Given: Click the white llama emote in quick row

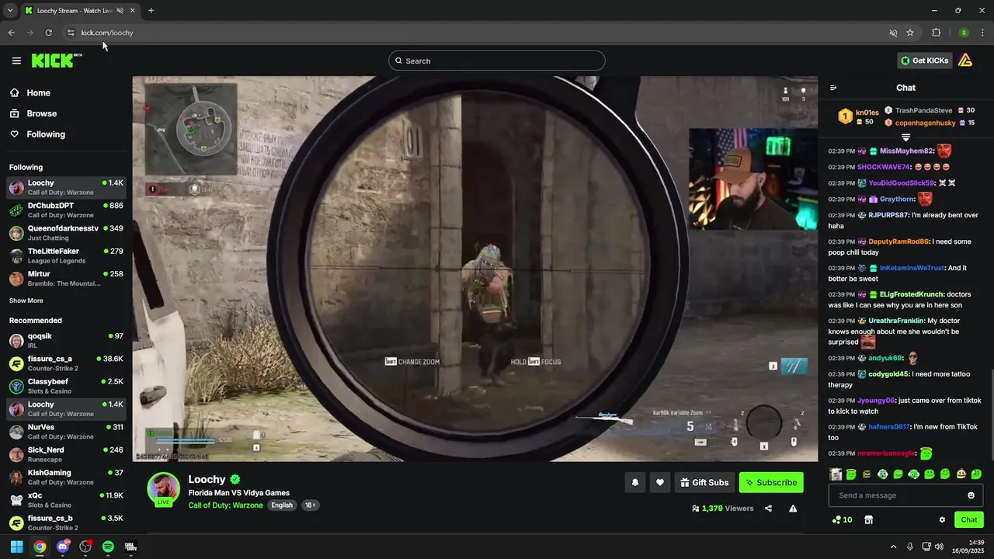Looking at the screenshot, I should coord(836,474).
